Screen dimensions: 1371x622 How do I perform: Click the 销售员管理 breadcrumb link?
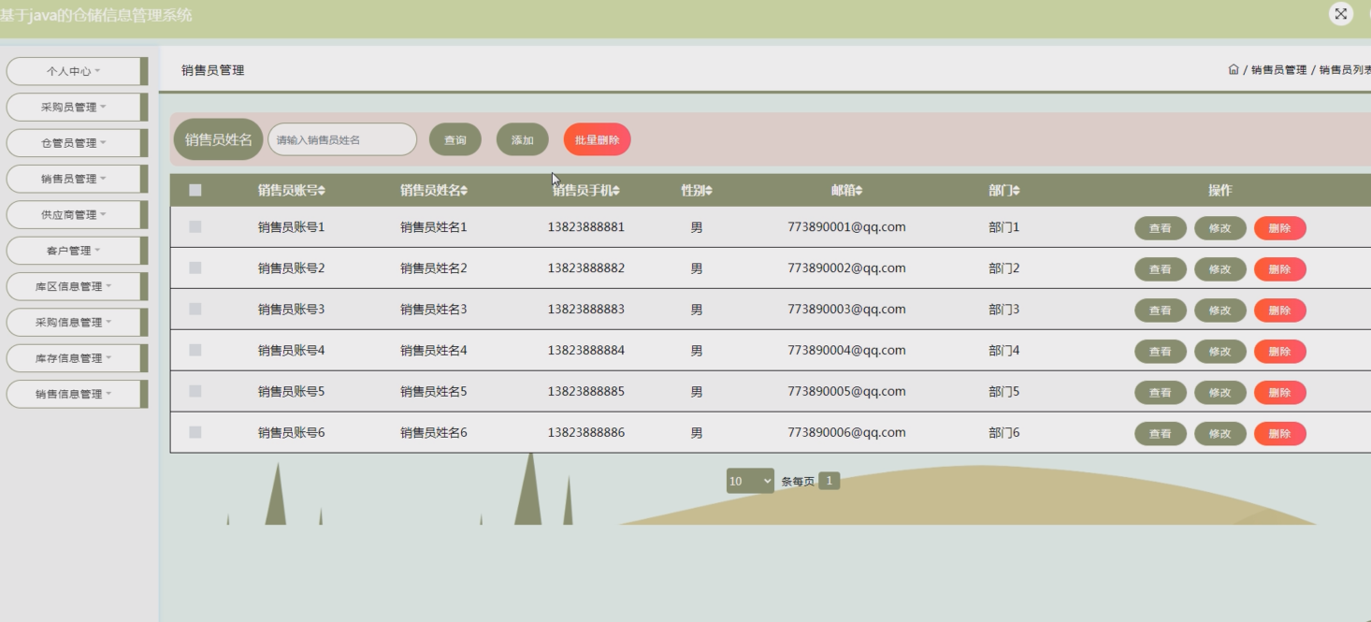1278,70
